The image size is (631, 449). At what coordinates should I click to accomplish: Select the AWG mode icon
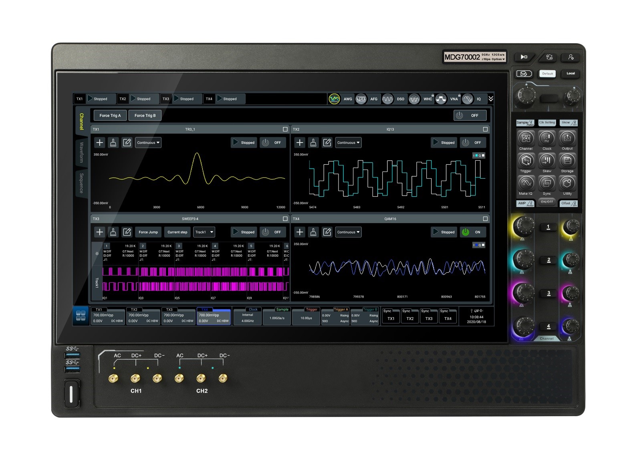point(334,99)
